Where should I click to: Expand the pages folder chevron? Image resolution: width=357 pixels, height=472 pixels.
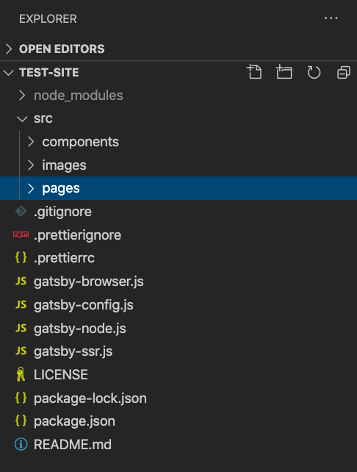click(30, 188)
